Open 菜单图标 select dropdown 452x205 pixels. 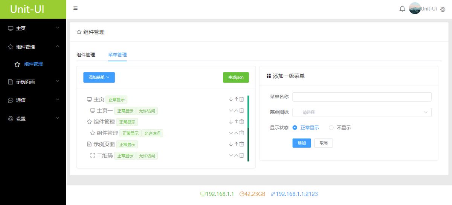click(x=362, y=112)
